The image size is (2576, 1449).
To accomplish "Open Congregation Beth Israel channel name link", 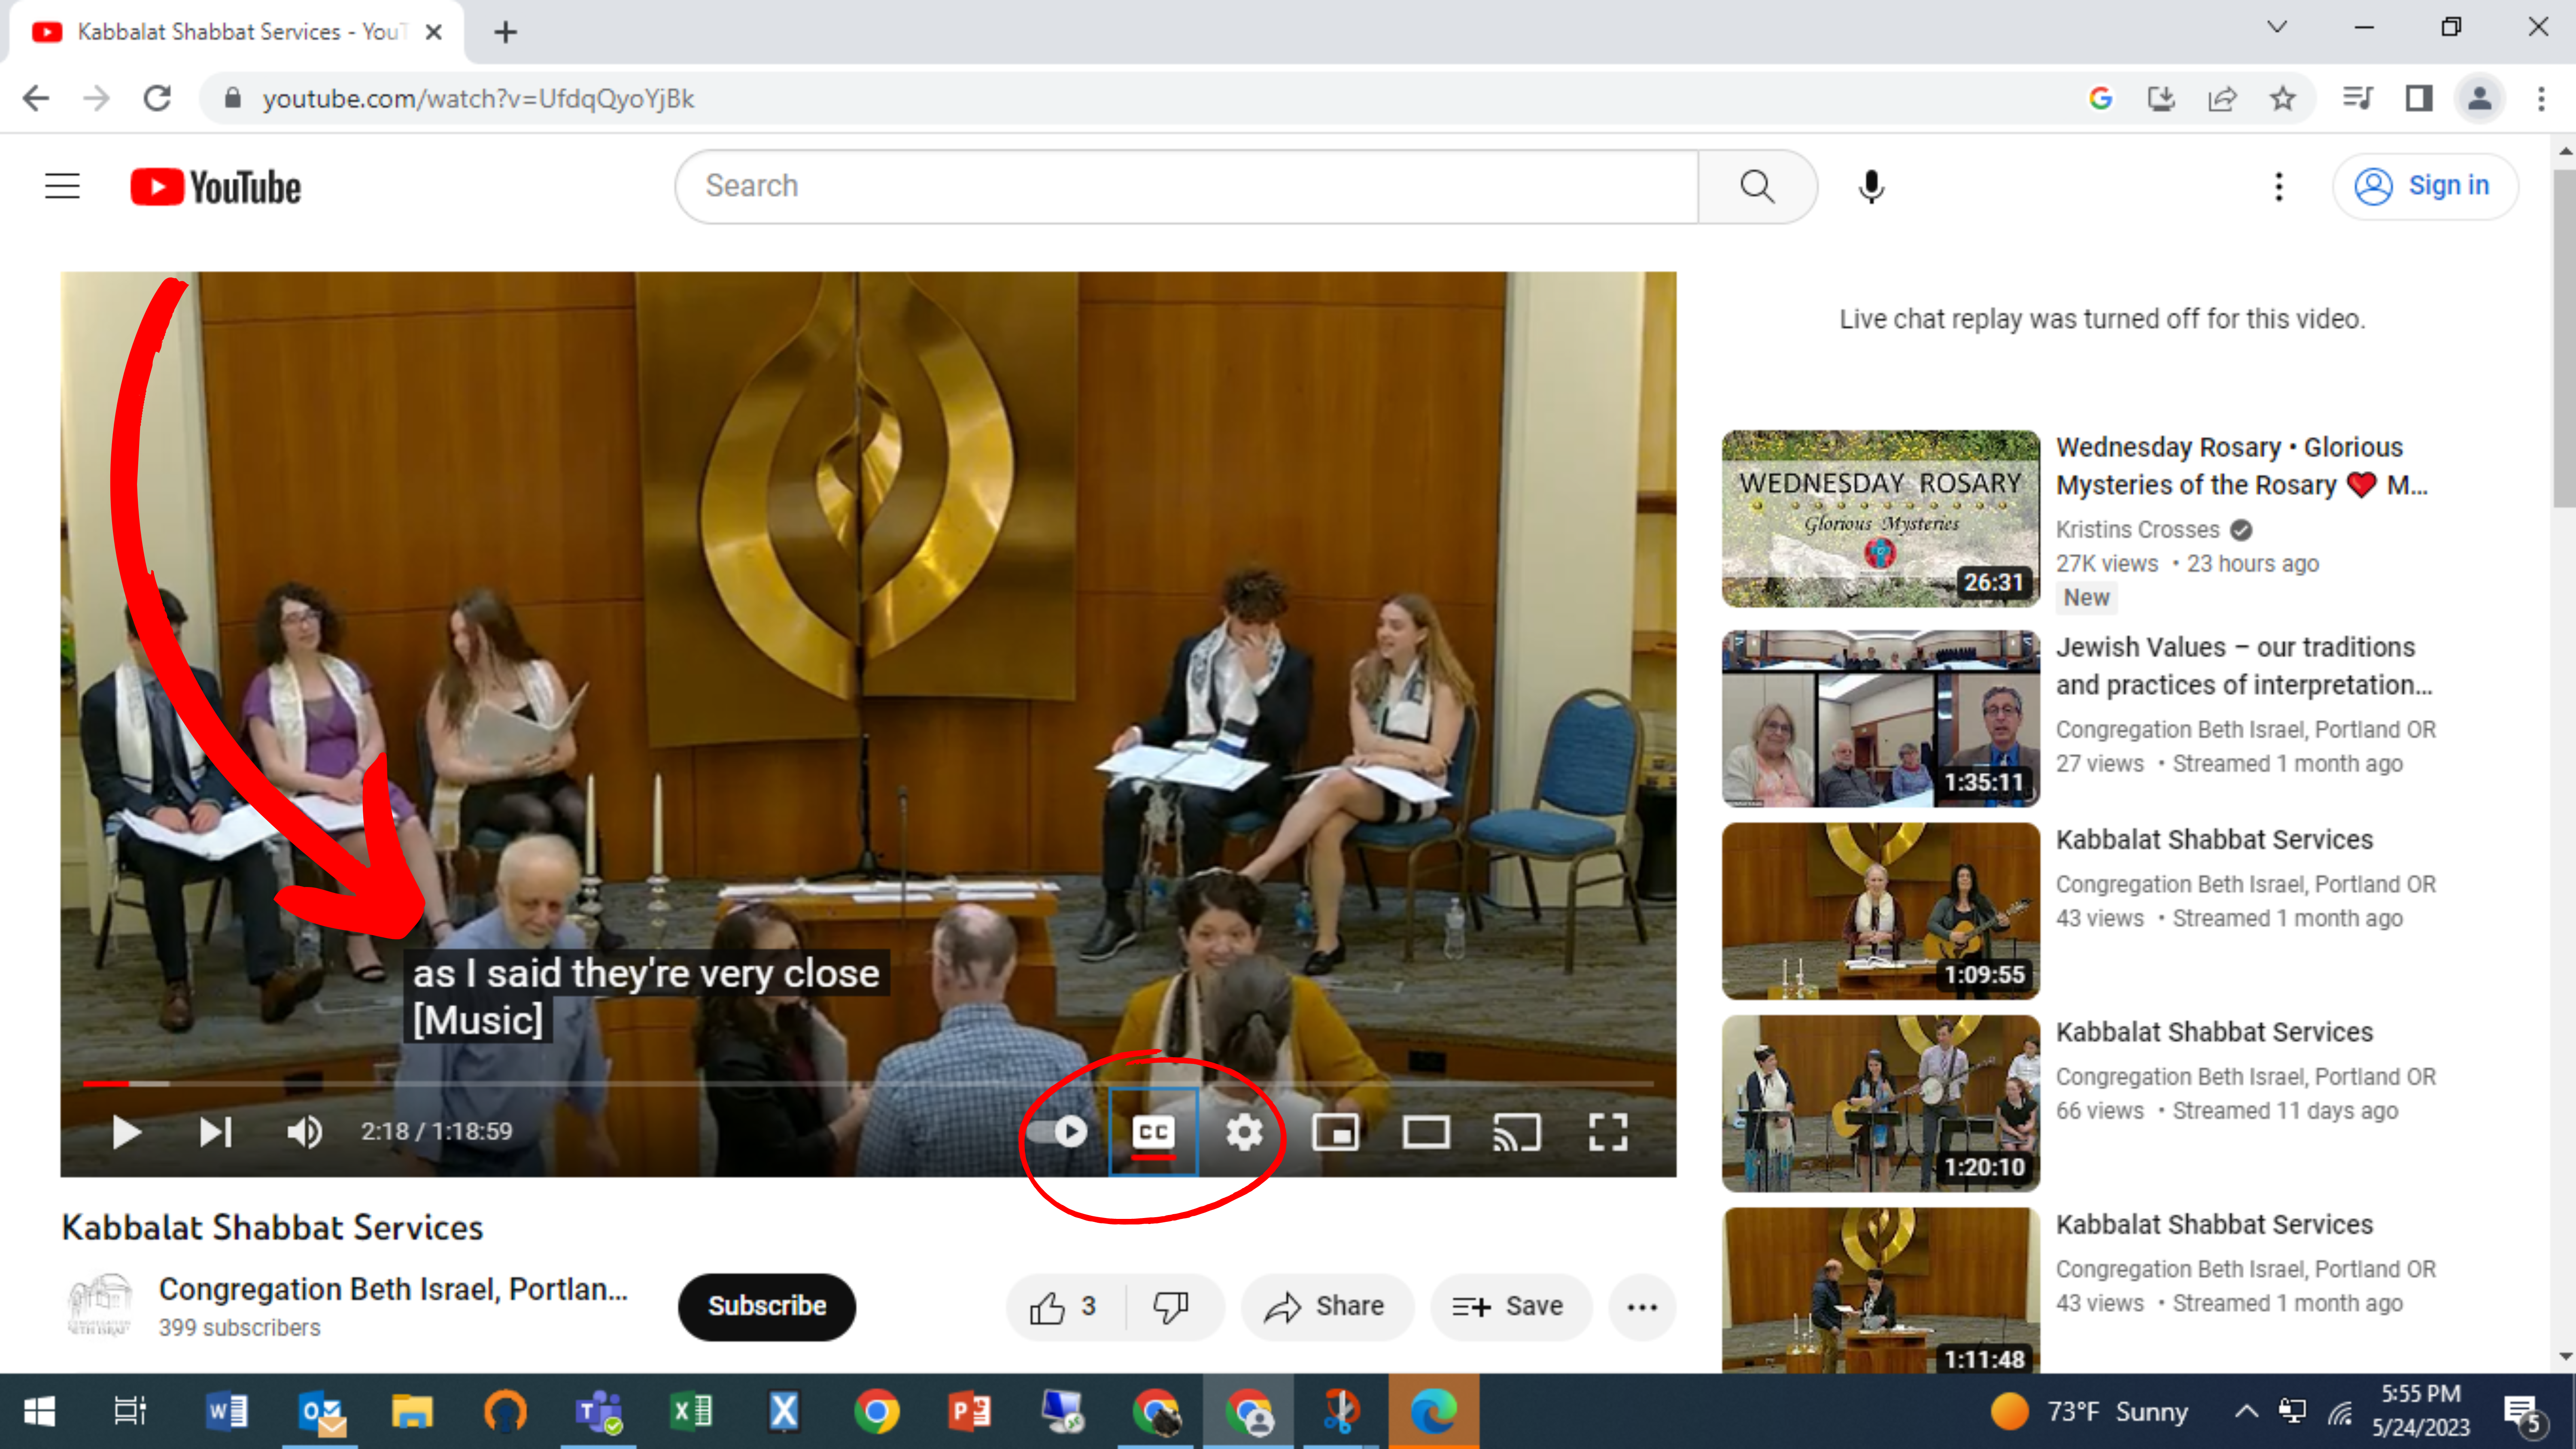I will coord(393,1290).
